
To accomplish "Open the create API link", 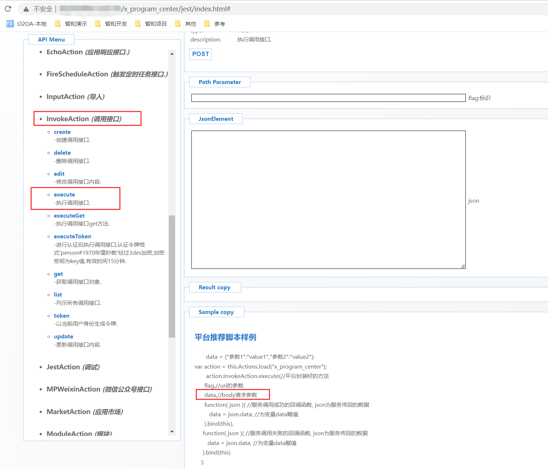I will click(62, 132).
